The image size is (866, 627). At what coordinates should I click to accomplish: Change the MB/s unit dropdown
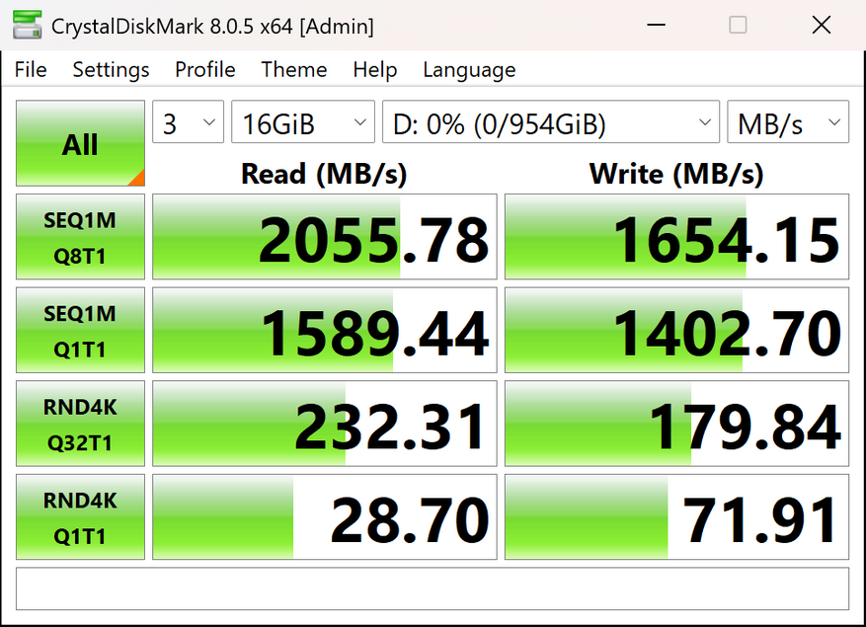788,122
